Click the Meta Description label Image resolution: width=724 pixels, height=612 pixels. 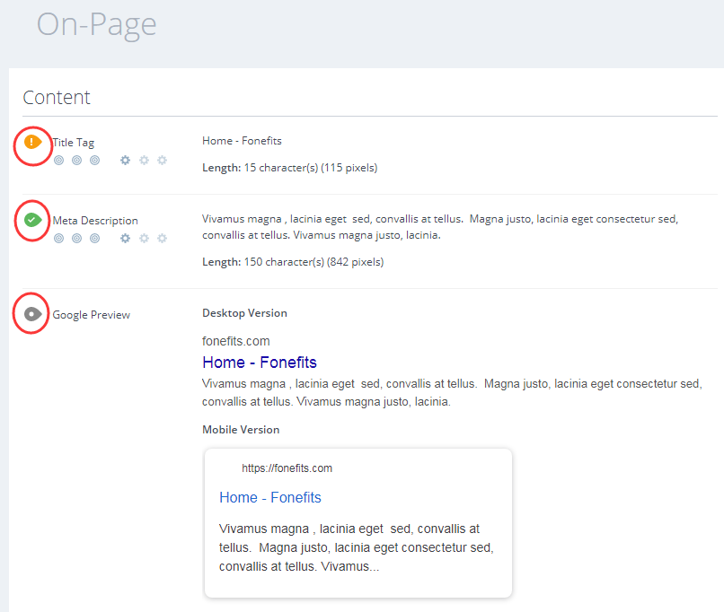95,221
